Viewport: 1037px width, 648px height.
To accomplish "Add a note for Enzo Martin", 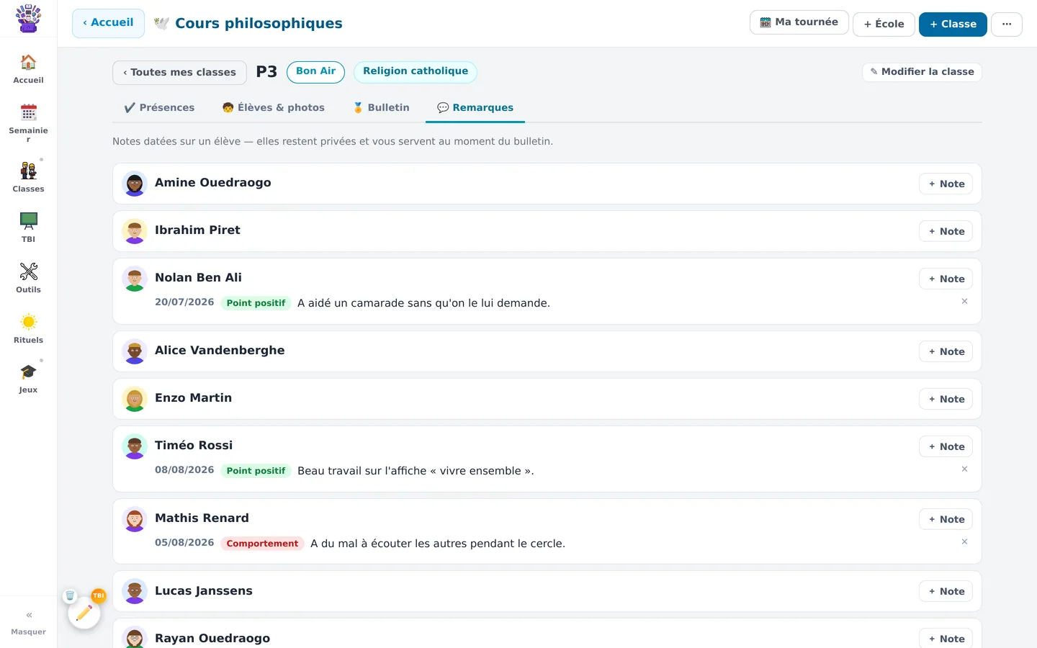I will point(946,399).
